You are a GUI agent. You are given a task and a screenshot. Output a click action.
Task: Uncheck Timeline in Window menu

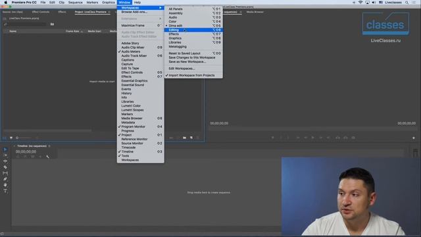coord(140,151)
